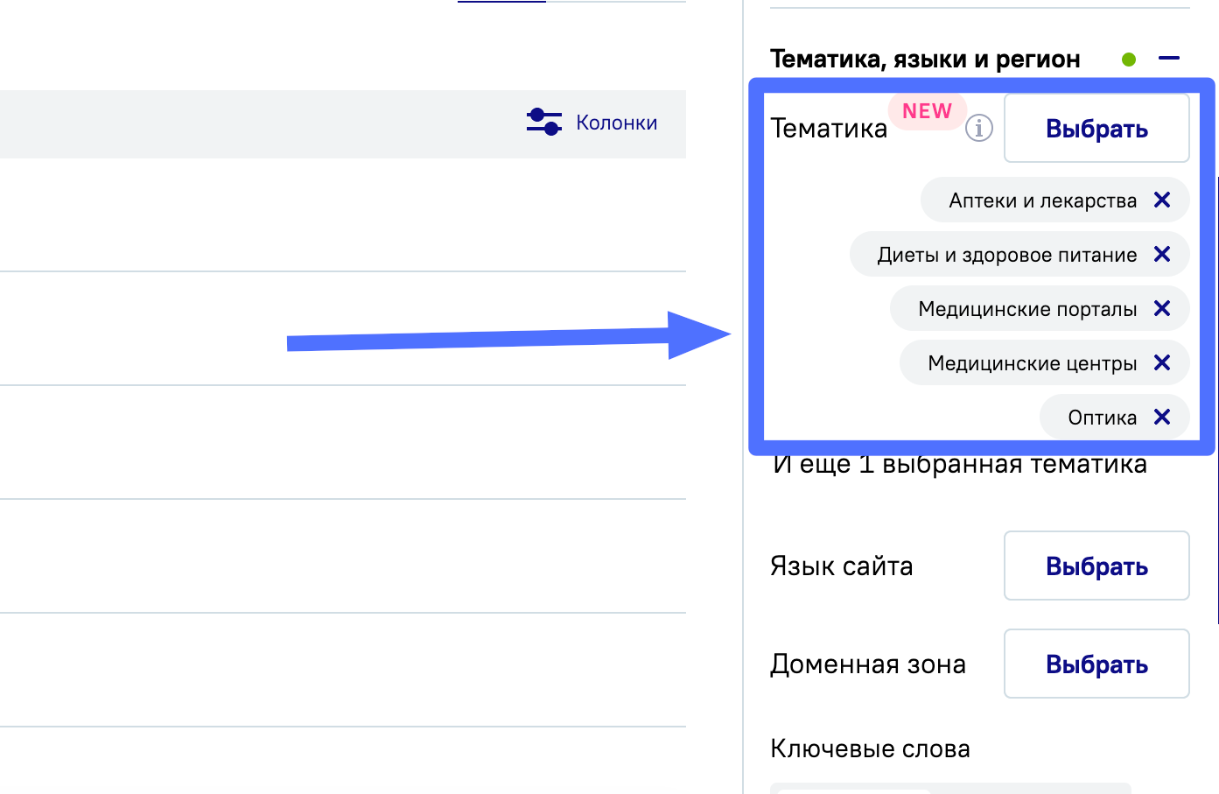The image size is (1219, 794).
Task: Remove the Аптеки и лекарства tag
Action: click(x=1162, y=200)
